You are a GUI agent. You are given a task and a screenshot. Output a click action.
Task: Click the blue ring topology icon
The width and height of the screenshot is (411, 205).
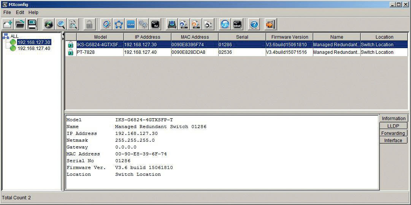119,25
